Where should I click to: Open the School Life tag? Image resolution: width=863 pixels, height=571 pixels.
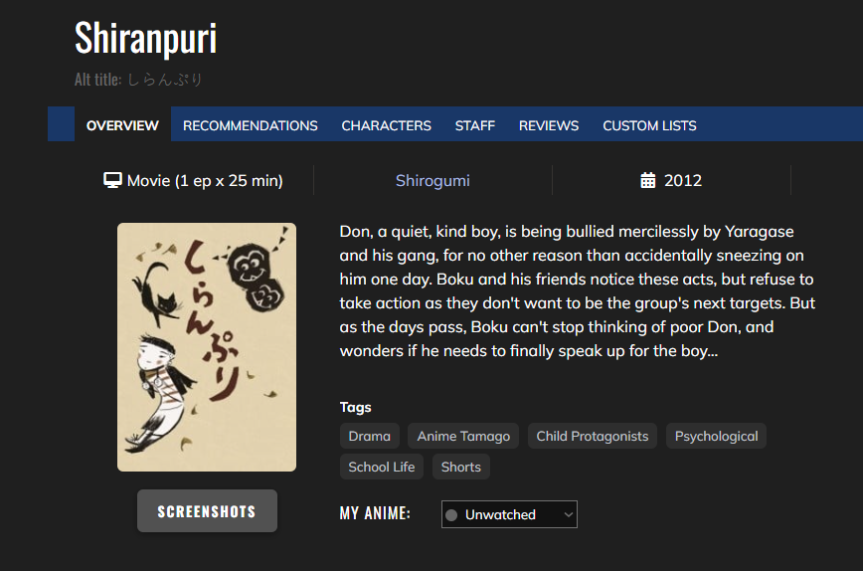click(x=382, y=467)
